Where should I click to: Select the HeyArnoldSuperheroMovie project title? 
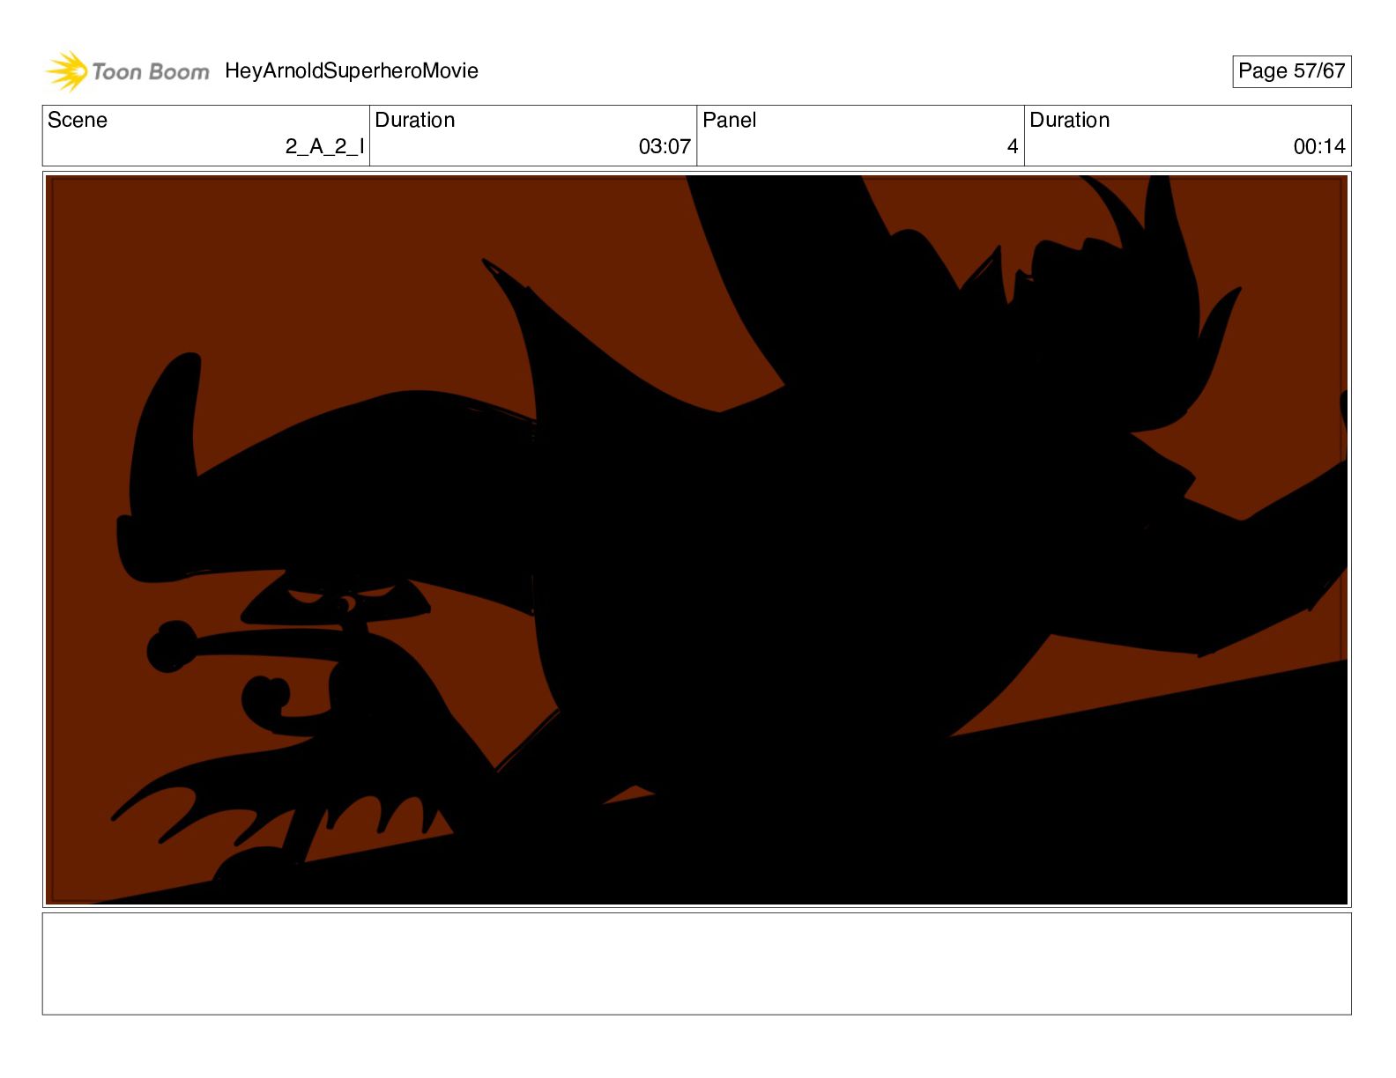(x=352, y=70)
